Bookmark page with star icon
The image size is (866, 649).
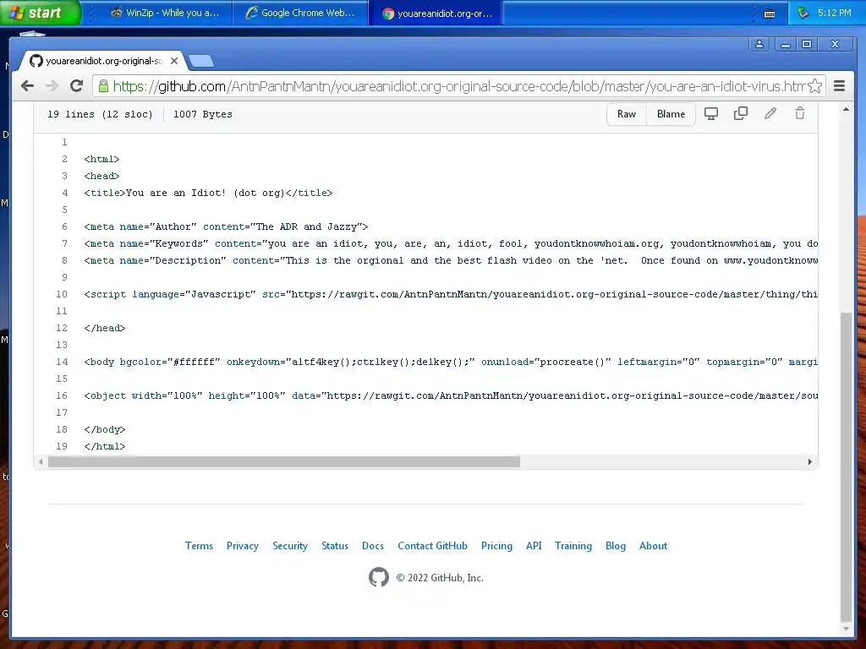tap(814, 85)
